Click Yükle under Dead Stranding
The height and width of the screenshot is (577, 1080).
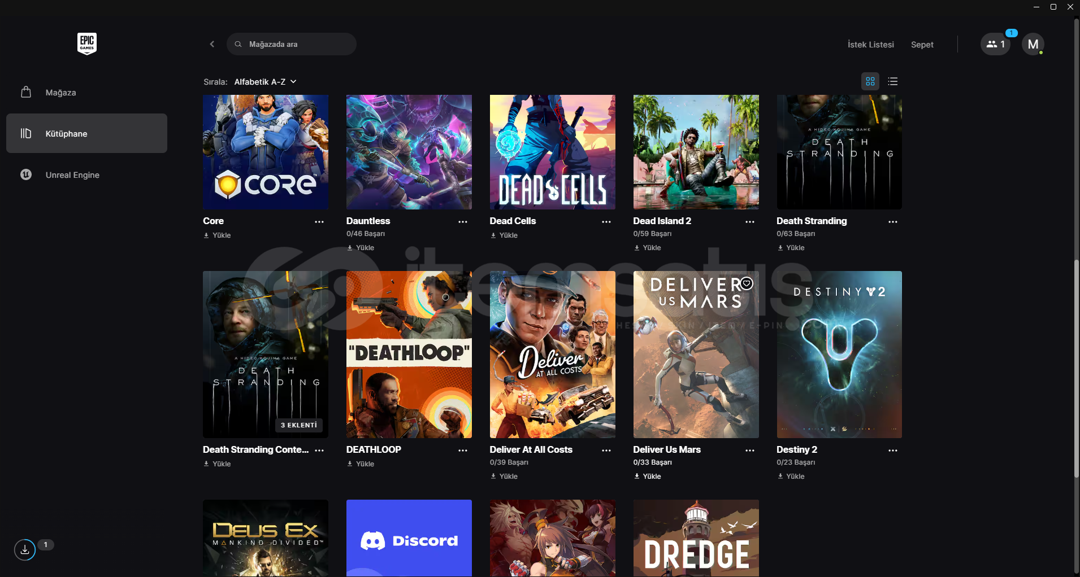791,248
